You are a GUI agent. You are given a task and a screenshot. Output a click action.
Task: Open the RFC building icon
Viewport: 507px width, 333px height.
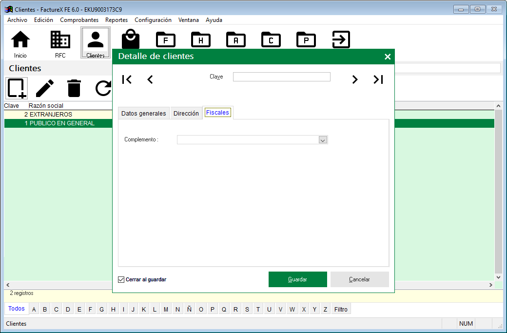pos(60,43)
